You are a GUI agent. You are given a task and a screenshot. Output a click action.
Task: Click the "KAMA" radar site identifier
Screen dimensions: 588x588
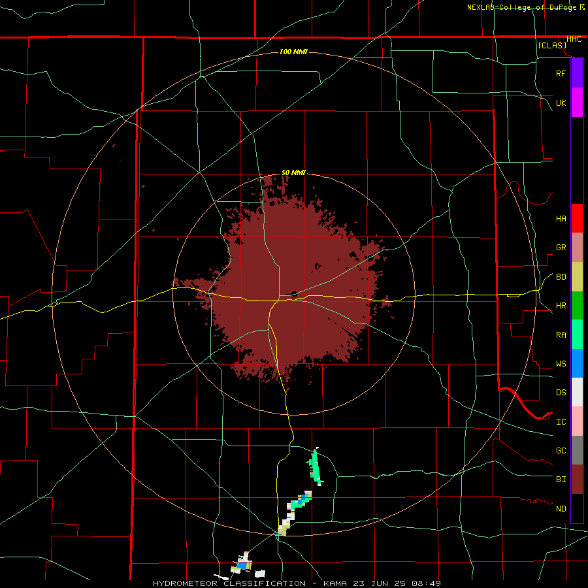click(336, 583)
